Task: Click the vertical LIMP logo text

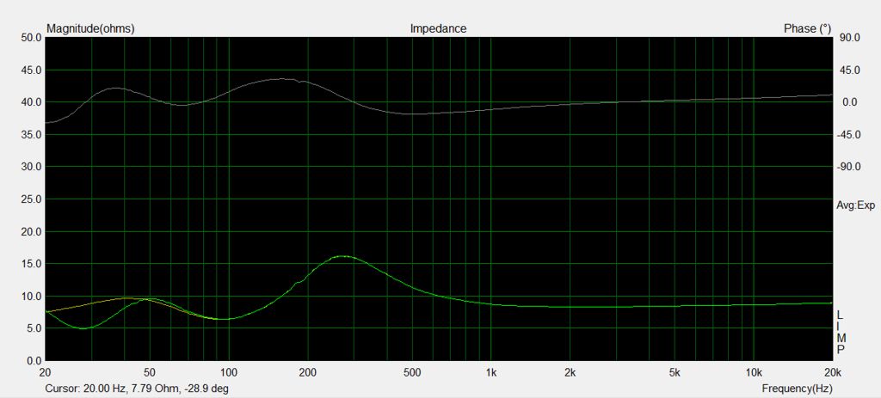Action: [x=841, y=333]
